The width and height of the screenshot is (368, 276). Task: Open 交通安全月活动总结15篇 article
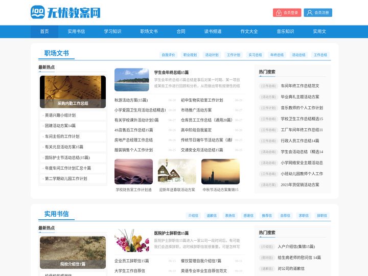[202, 150]
